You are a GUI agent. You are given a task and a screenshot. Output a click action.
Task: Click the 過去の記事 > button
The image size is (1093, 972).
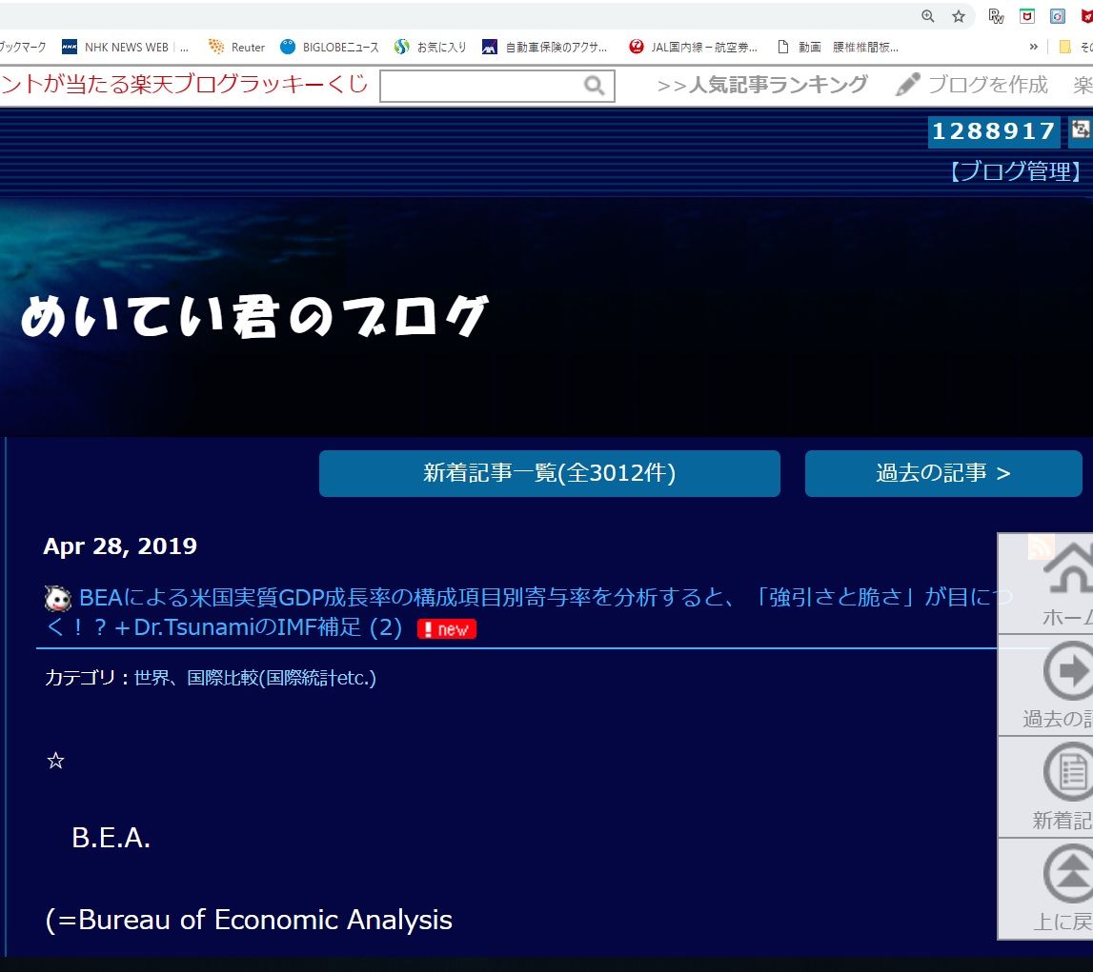point(943,474)
